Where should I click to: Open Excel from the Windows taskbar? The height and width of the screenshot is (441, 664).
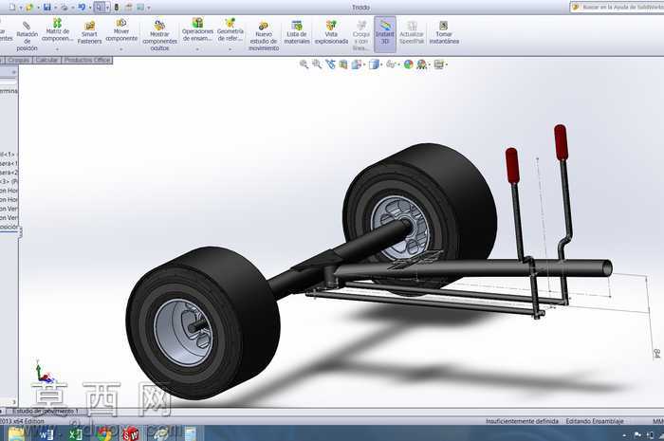[75, 433]
